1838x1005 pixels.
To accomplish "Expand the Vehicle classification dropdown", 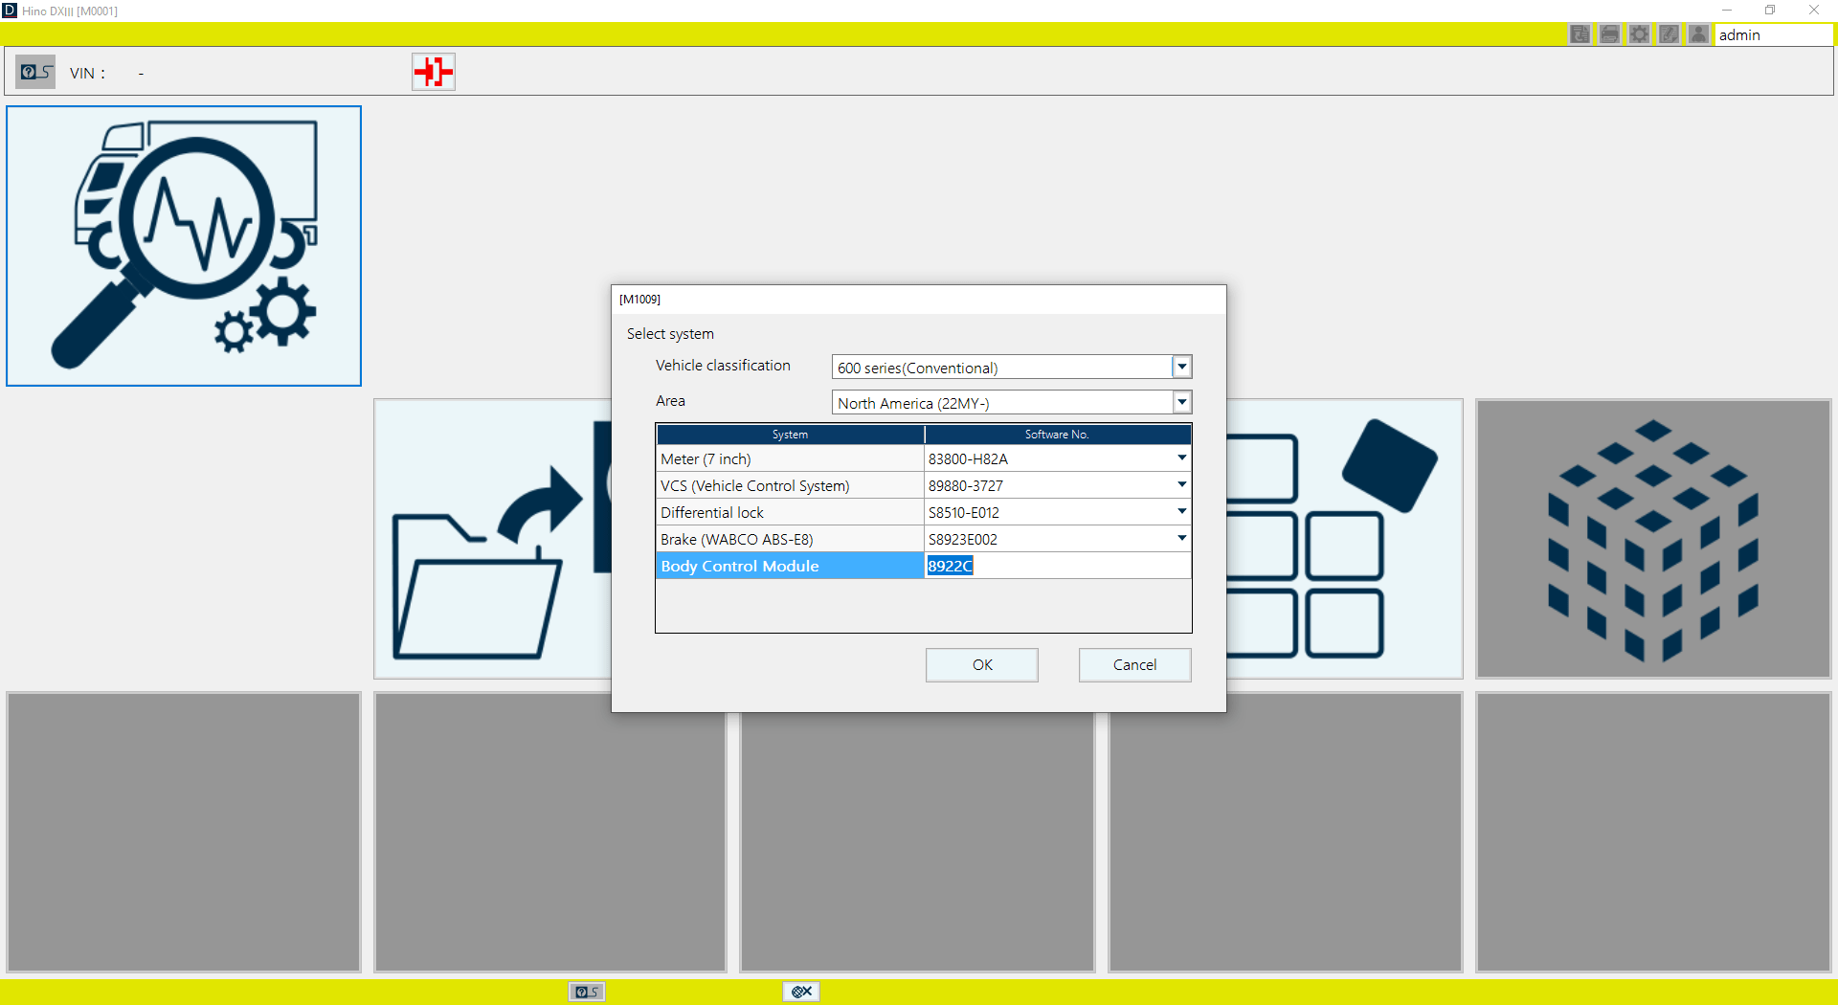I will (x=1181, y=368).
